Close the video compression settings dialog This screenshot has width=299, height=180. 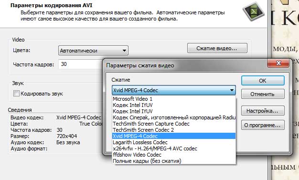pos(278,63)
